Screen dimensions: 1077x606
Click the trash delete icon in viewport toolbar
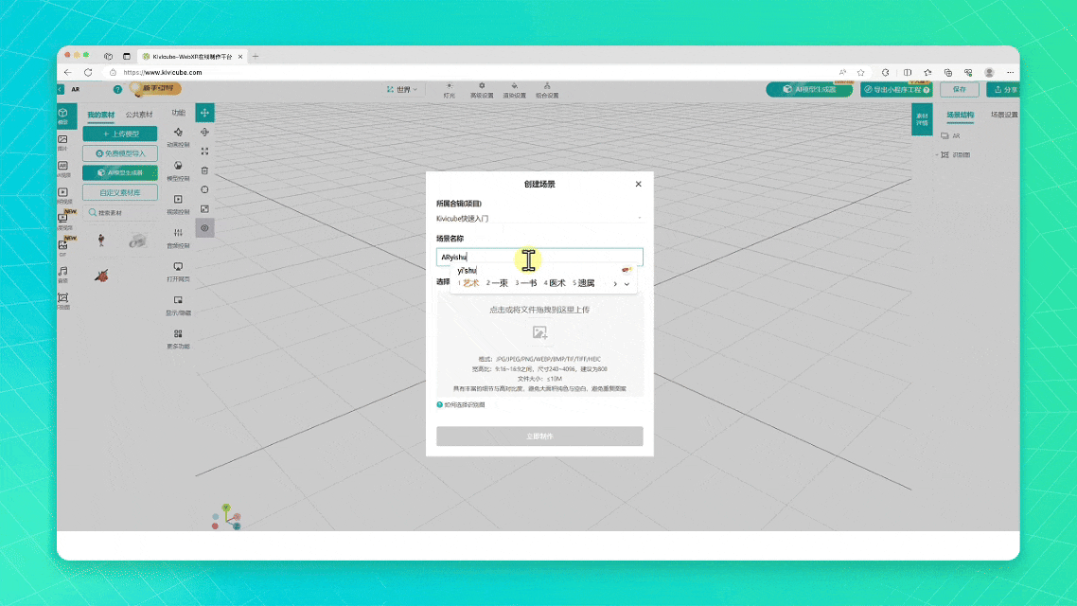204,170
